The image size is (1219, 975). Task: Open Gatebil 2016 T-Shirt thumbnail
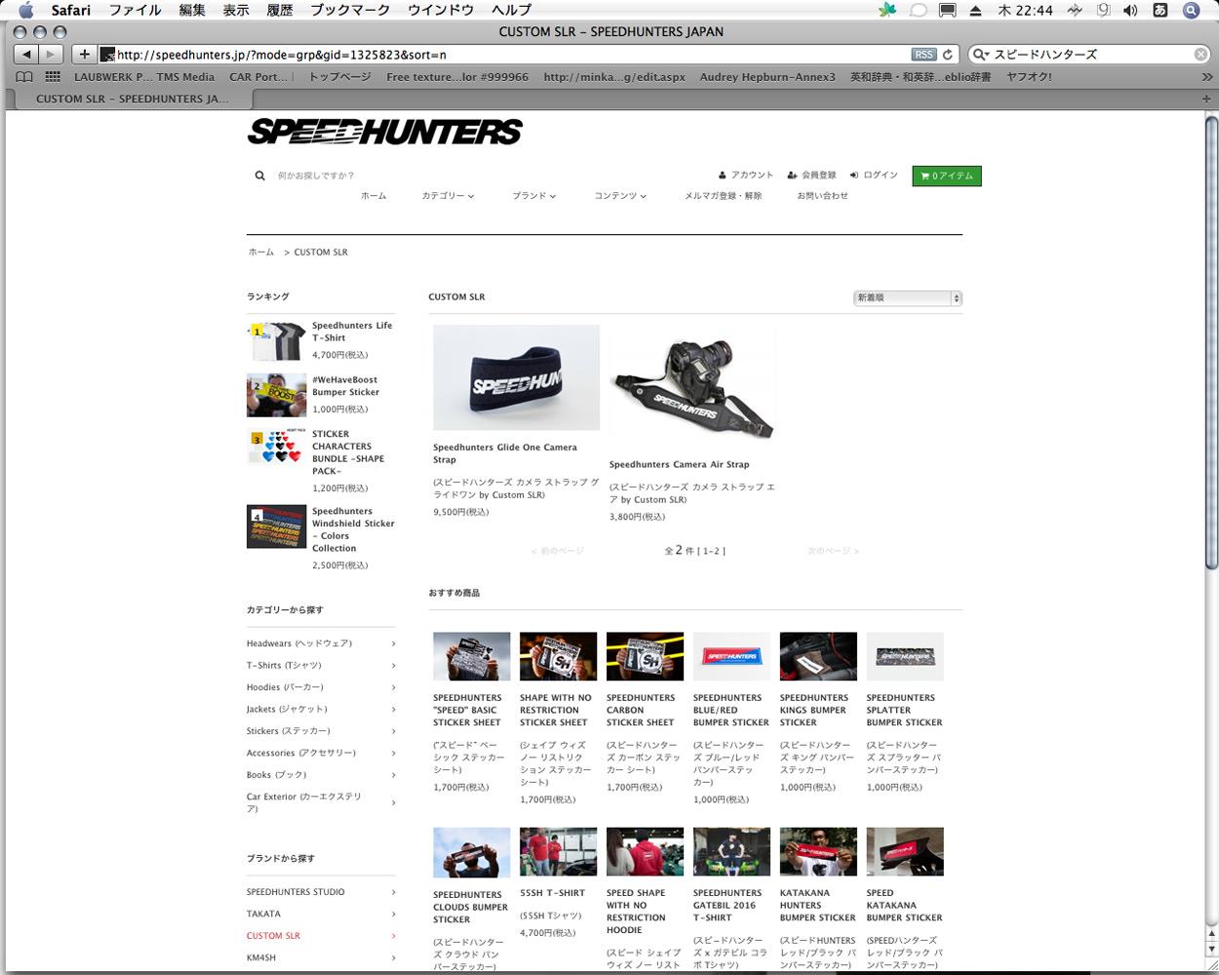(x=731, y=851)
